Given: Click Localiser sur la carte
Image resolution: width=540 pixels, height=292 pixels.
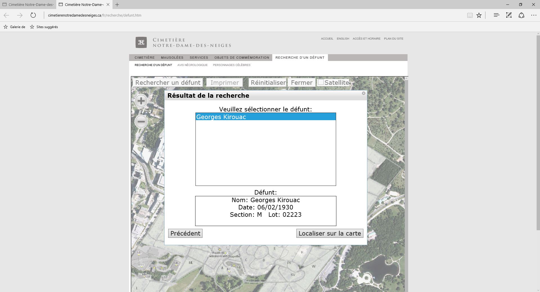Looking at the screenshot, I should coord(330,233).
